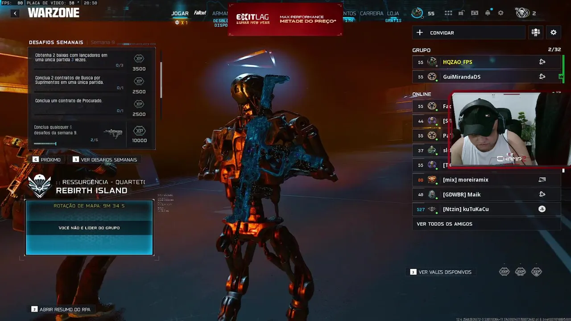Screen dimensions: 571x321
Task: Open the top bar settings gear
Action: click(x=501, y=13)
